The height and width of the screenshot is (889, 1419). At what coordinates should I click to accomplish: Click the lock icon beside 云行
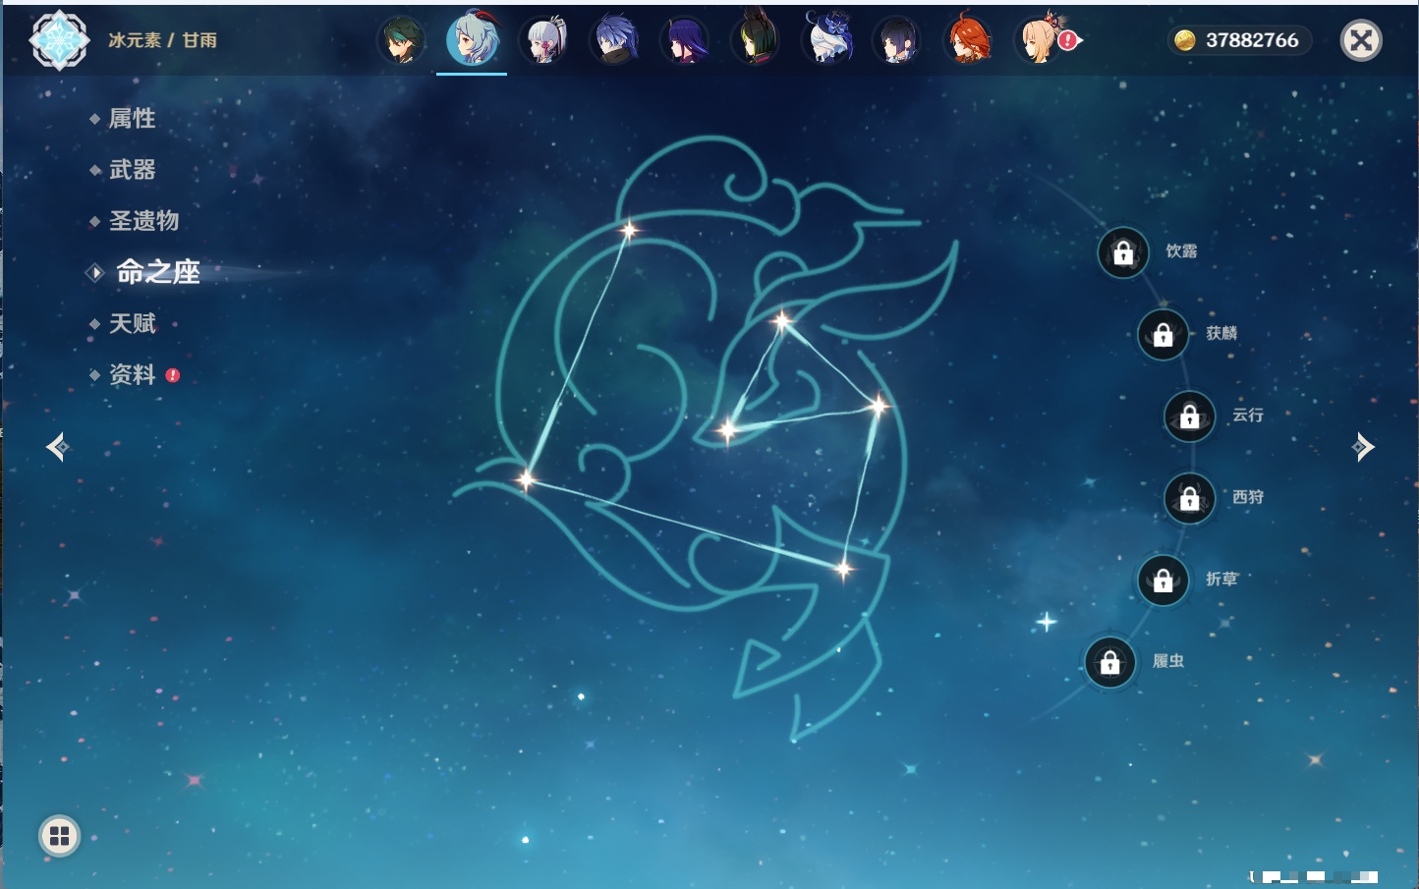point(1190,417)
